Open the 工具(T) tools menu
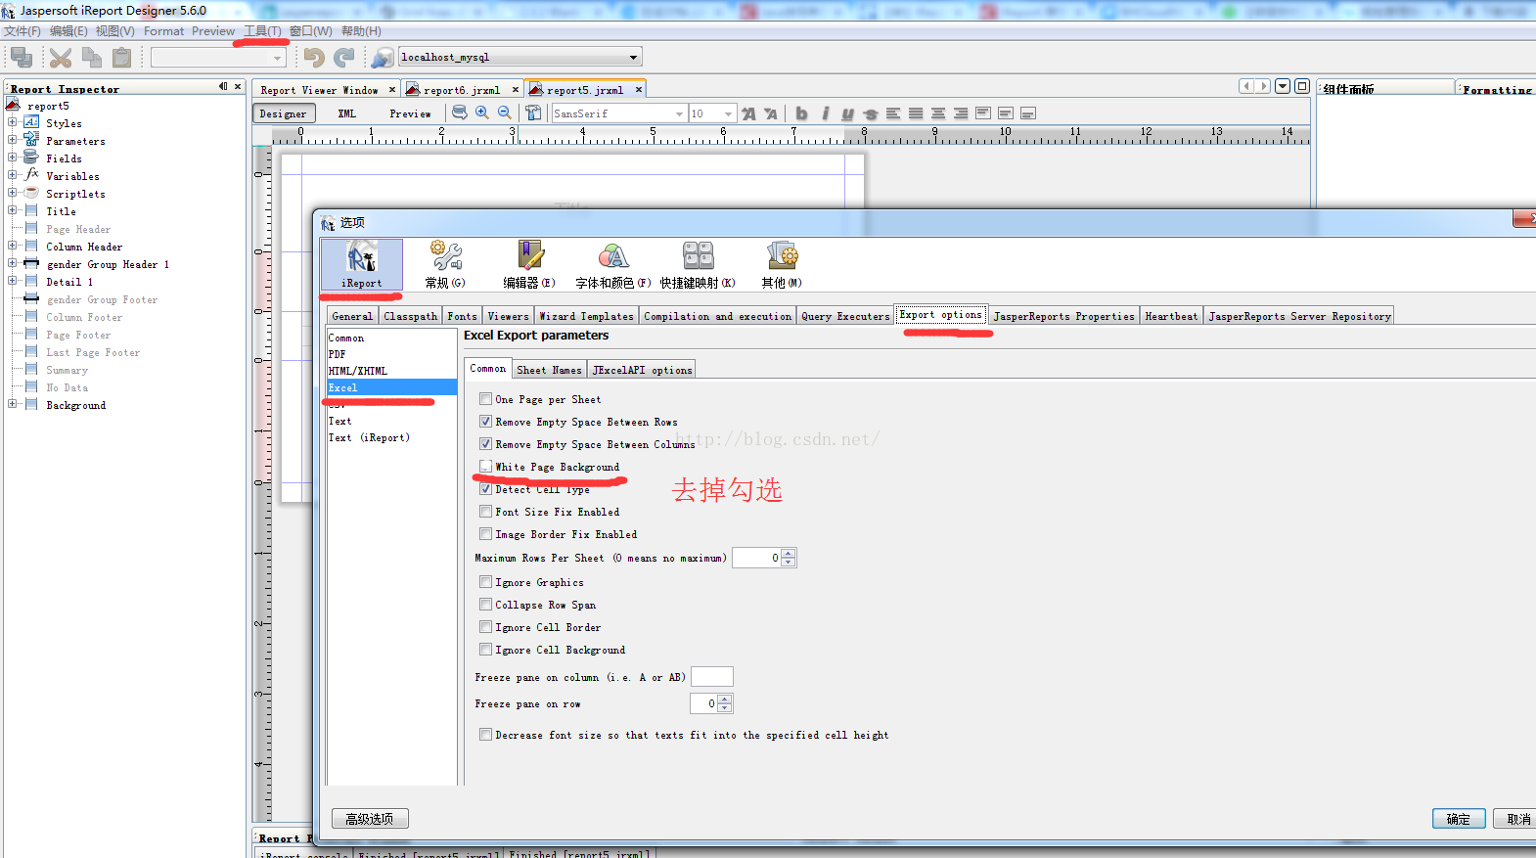 pos(262,31)
